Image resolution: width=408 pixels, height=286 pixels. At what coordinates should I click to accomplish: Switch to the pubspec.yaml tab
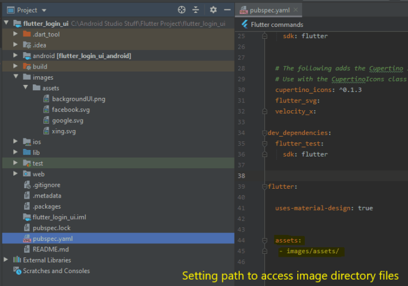coord(268,11)
